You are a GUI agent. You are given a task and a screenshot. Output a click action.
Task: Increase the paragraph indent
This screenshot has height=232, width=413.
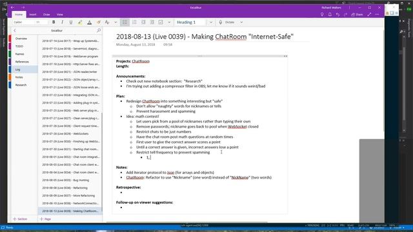point(152,22)
